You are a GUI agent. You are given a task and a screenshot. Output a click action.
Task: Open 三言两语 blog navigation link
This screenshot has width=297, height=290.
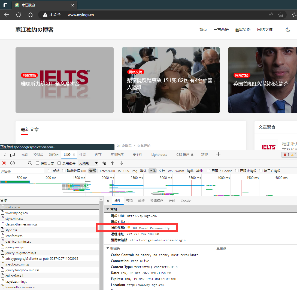(x=221, y=30)
